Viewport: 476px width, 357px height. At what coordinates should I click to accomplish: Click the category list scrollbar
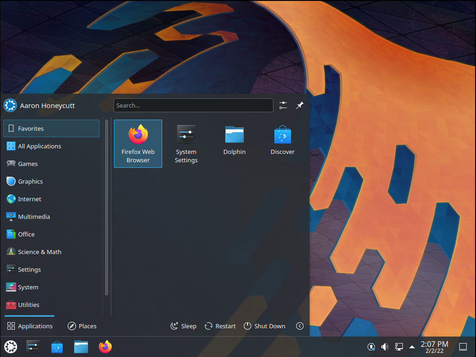pyautogui.click(x=107, y=207)
